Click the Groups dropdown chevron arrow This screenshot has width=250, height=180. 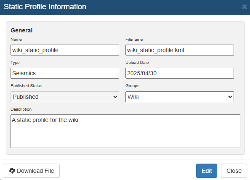[x=230, y=97]
